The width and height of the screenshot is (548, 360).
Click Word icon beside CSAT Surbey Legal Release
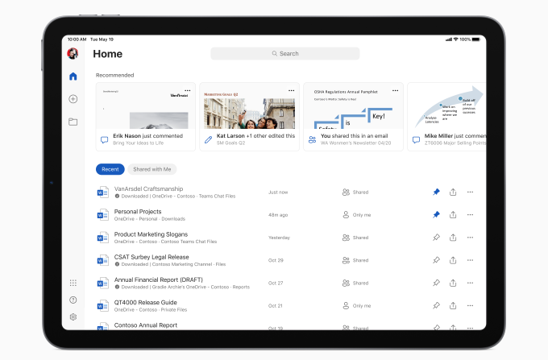click(103, 260)
